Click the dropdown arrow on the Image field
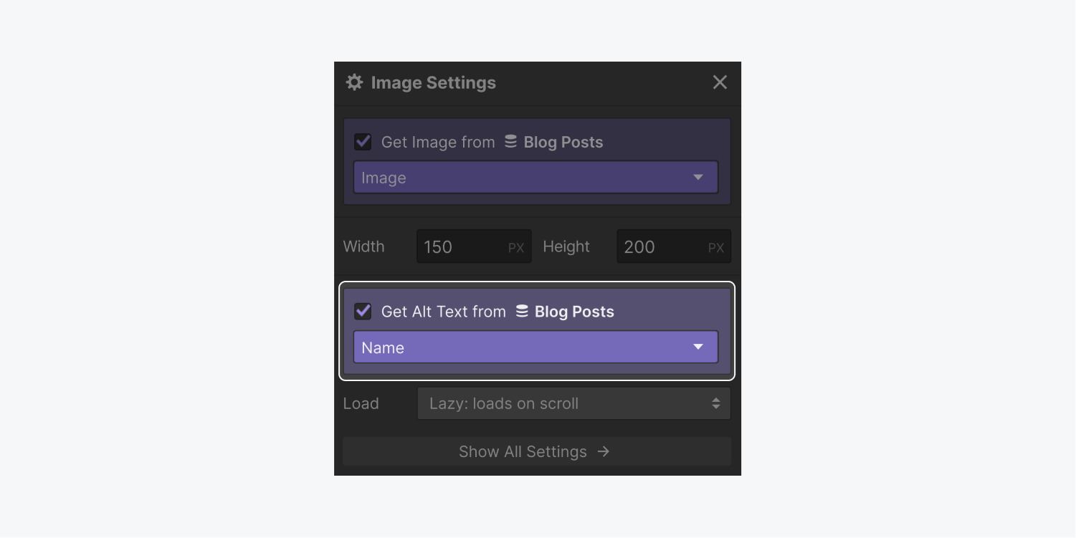The height and width of the screenshot is (538, 1076). tap(698, 177)
